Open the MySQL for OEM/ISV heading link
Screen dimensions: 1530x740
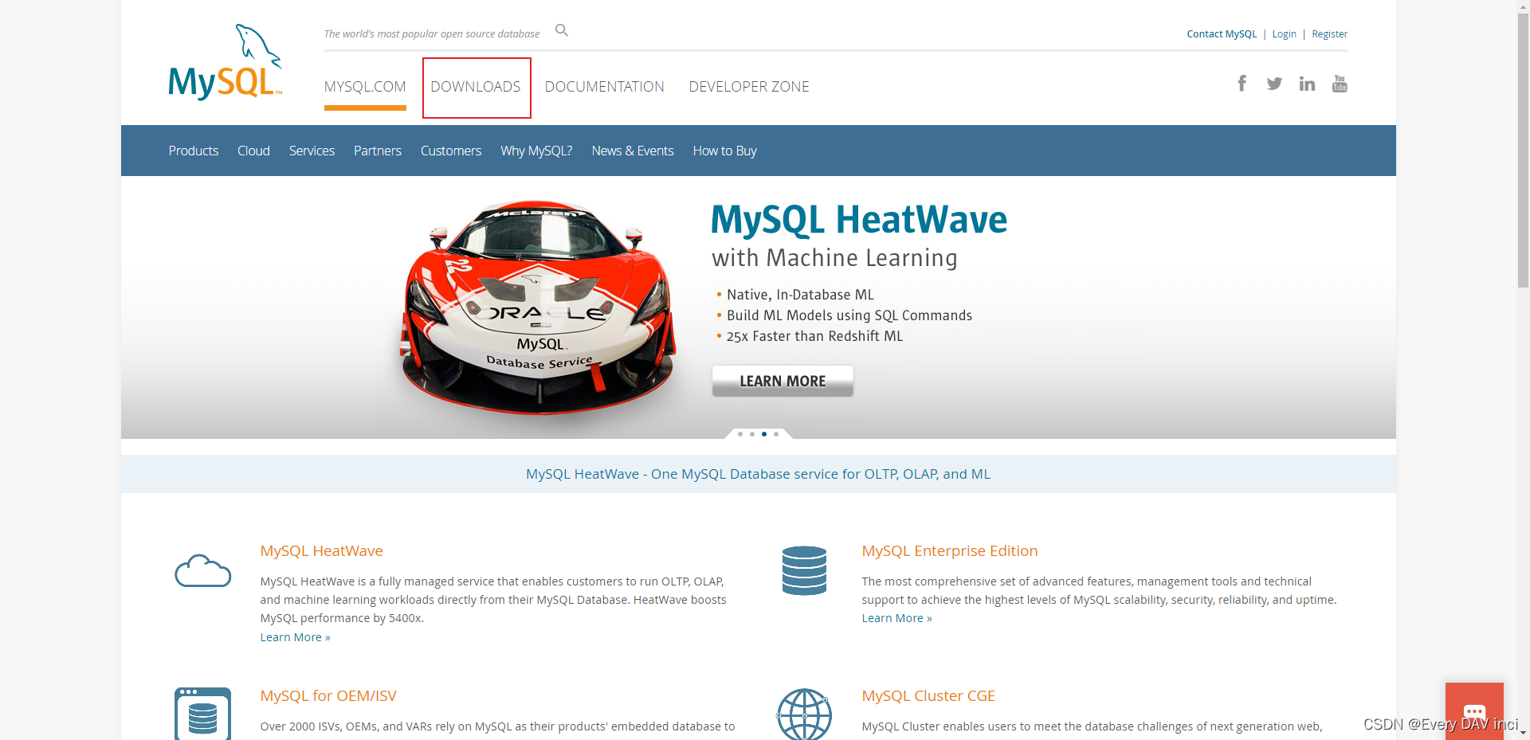click(328, 695)
